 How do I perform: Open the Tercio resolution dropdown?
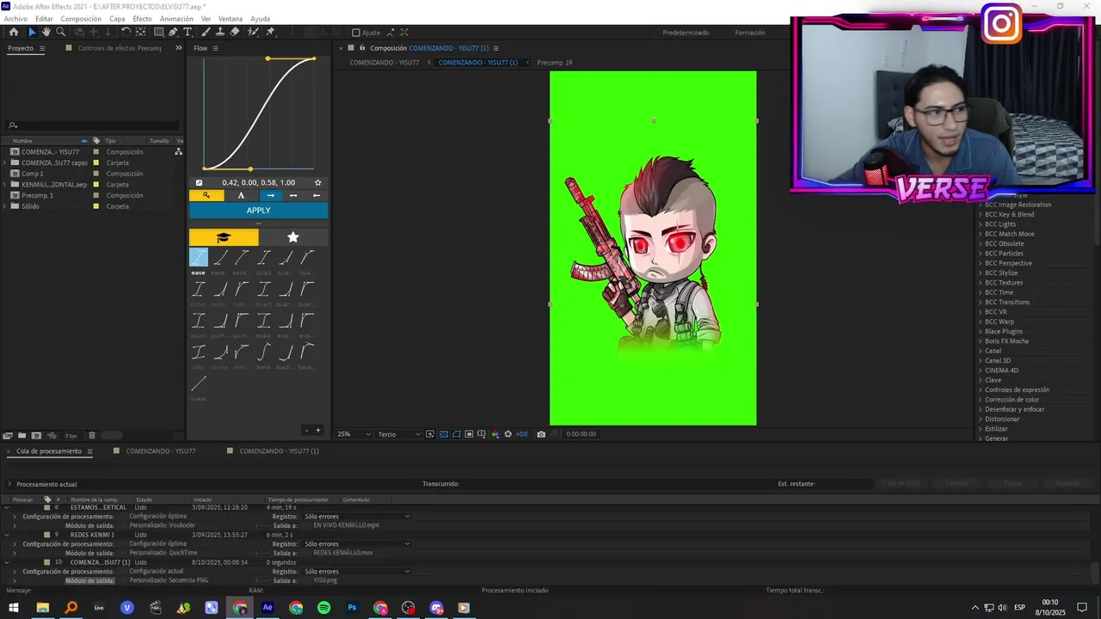coord(398,434)
